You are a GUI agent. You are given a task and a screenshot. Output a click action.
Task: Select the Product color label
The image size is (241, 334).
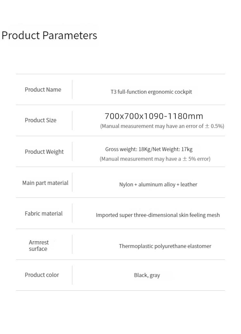tap(42, 275)
